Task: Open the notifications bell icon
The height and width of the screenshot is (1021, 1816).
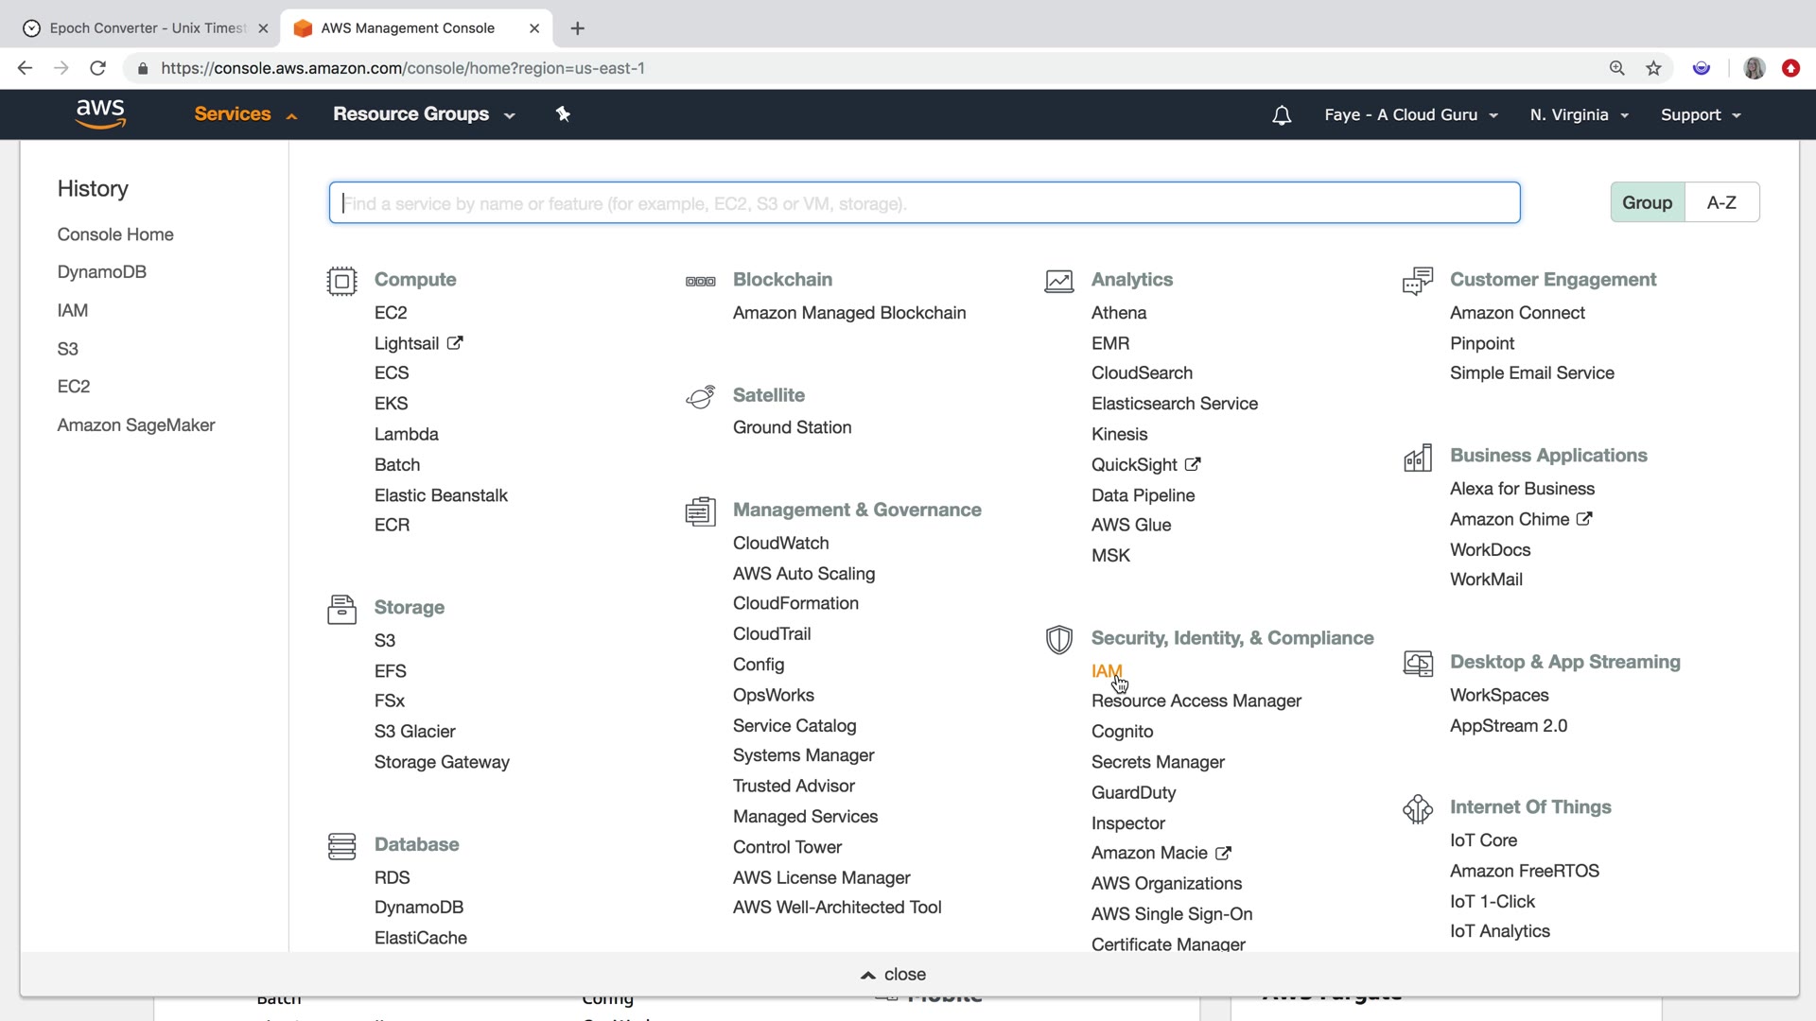Action: (x=1282, y=115)
